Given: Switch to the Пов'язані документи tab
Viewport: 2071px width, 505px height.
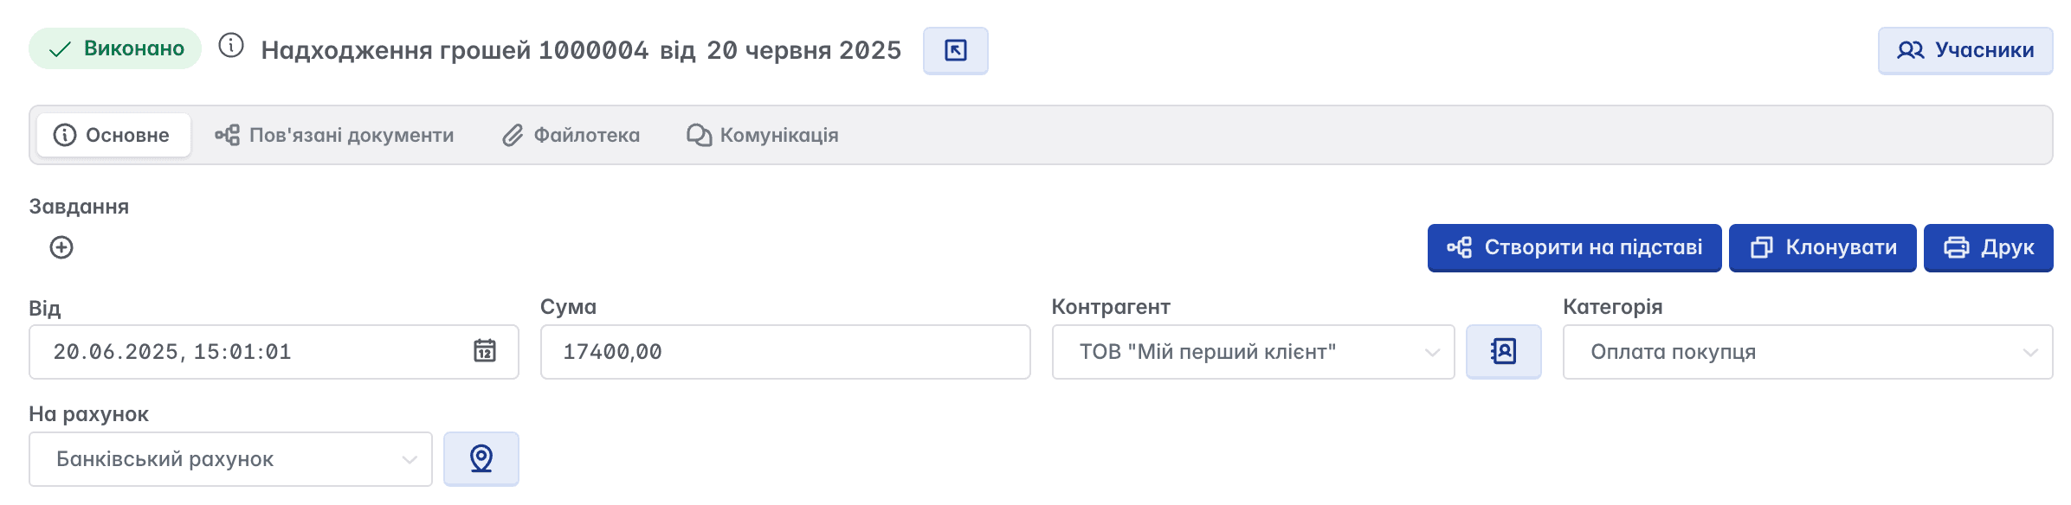Looking at the screenshot, I should (x=334, y=135).
